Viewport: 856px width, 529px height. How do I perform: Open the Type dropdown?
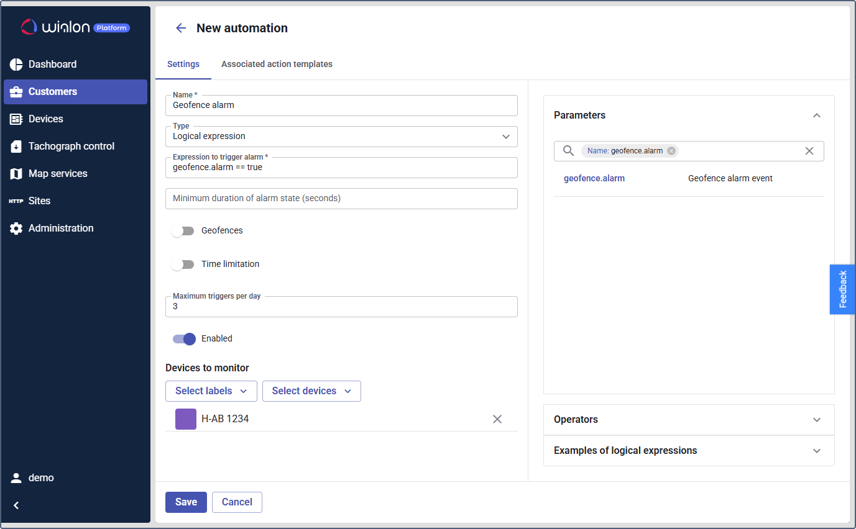pos(505,137)
